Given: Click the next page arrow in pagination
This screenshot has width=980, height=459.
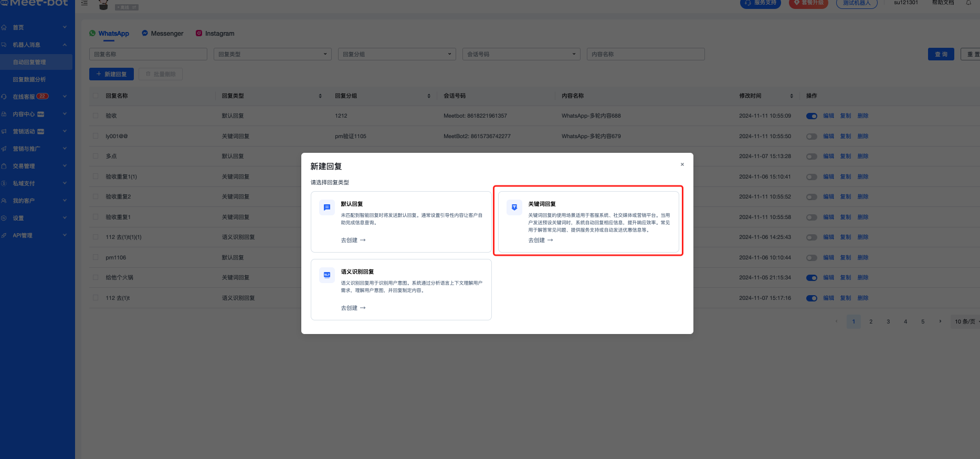Looking at the screenshot, I should pyautogui.click(x=940, y=321).
